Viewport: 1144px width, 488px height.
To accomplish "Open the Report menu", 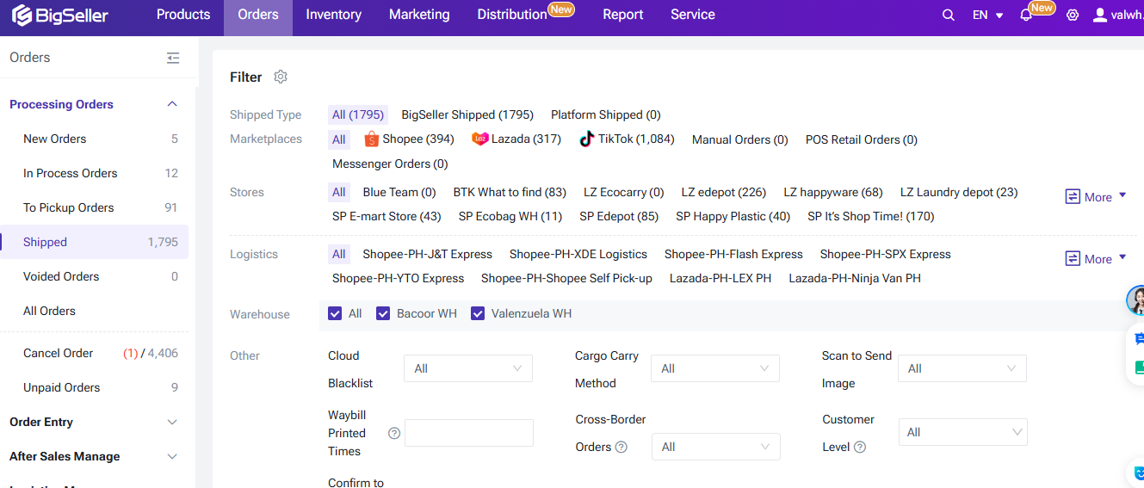I will coord(623,15).
